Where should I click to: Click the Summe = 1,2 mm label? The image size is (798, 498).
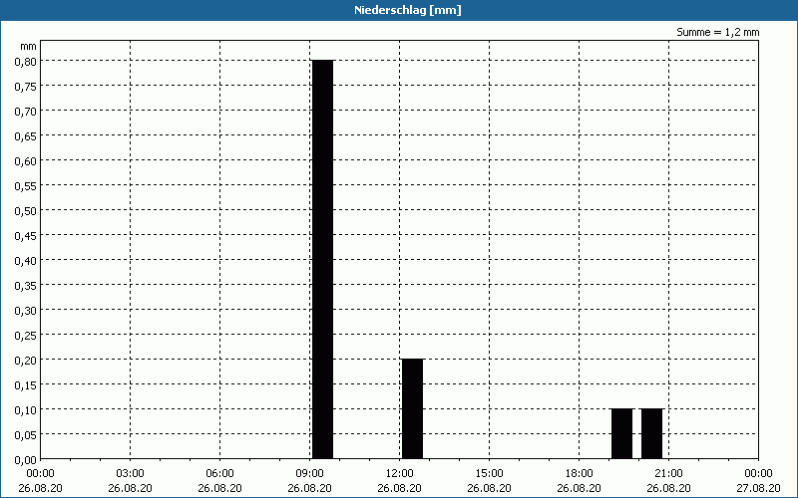point(717,32)
